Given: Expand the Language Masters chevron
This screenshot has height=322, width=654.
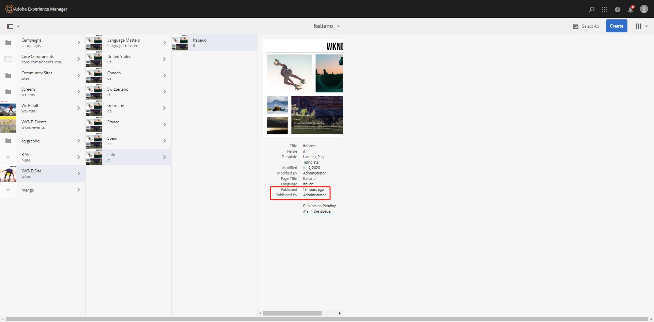Looking at the screenshot, I should pos(165,43).
